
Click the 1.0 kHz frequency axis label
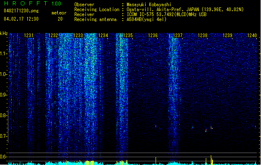(x=4, y=74)
